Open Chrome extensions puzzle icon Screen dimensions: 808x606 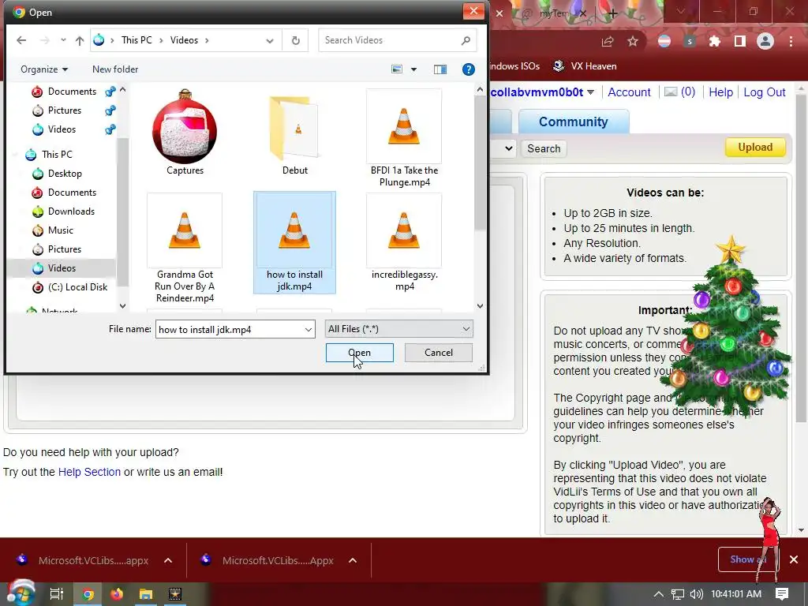click(x=715, y=41)
